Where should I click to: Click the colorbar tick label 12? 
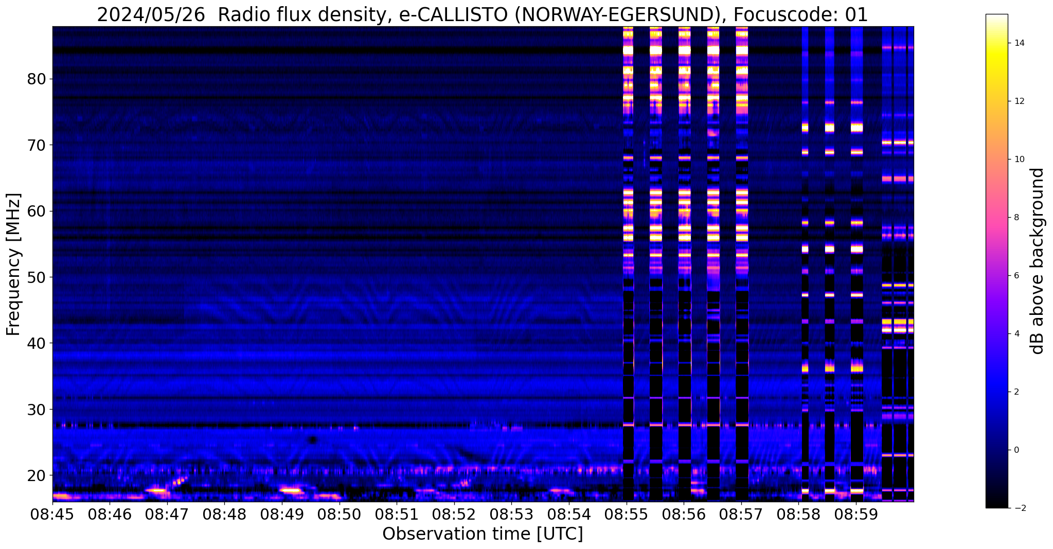[1019, 101]
